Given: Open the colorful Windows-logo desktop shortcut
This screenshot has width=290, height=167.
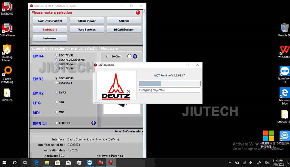Looking at the screenshot, I should 268,139.
